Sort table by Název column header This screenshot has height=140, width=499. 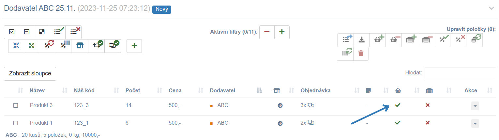[37, 90]
